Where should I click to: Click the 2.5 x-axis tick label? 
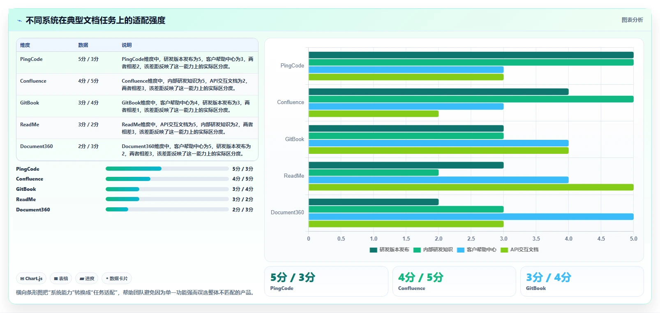(x=471, y=239)
